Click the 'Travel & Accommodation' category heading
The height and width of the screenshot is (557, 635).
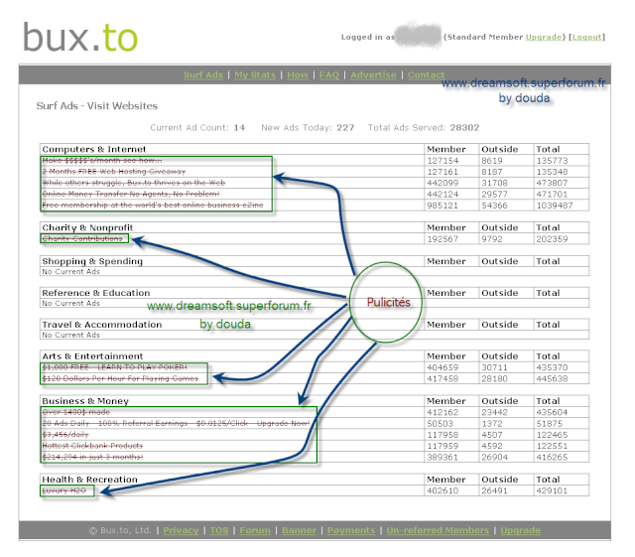pyautogui.click(x=102, y=325)
